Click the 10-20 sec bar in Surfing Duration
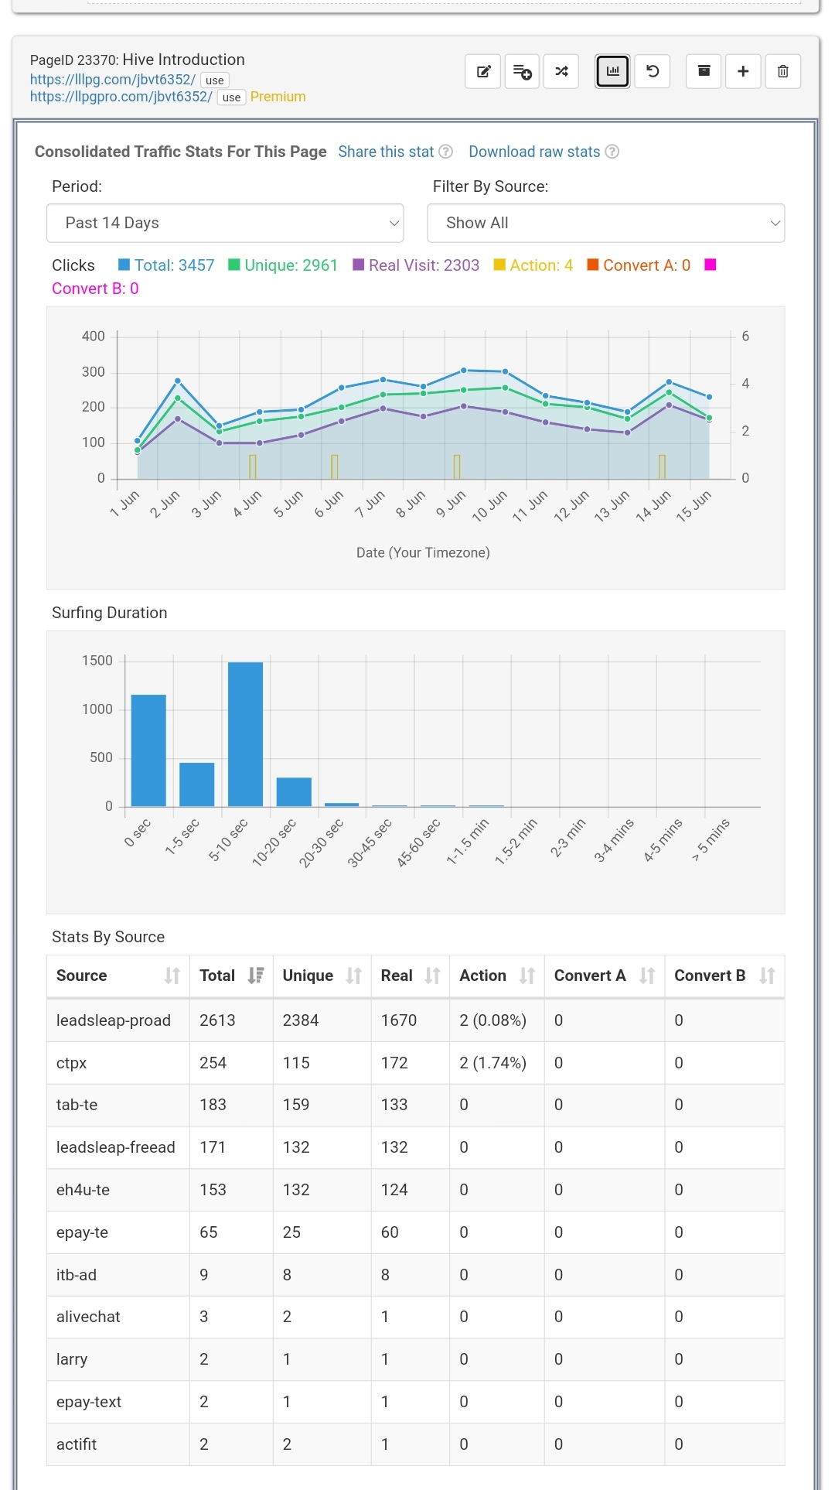Viewport: 835px width, 1490px height. 294,792
